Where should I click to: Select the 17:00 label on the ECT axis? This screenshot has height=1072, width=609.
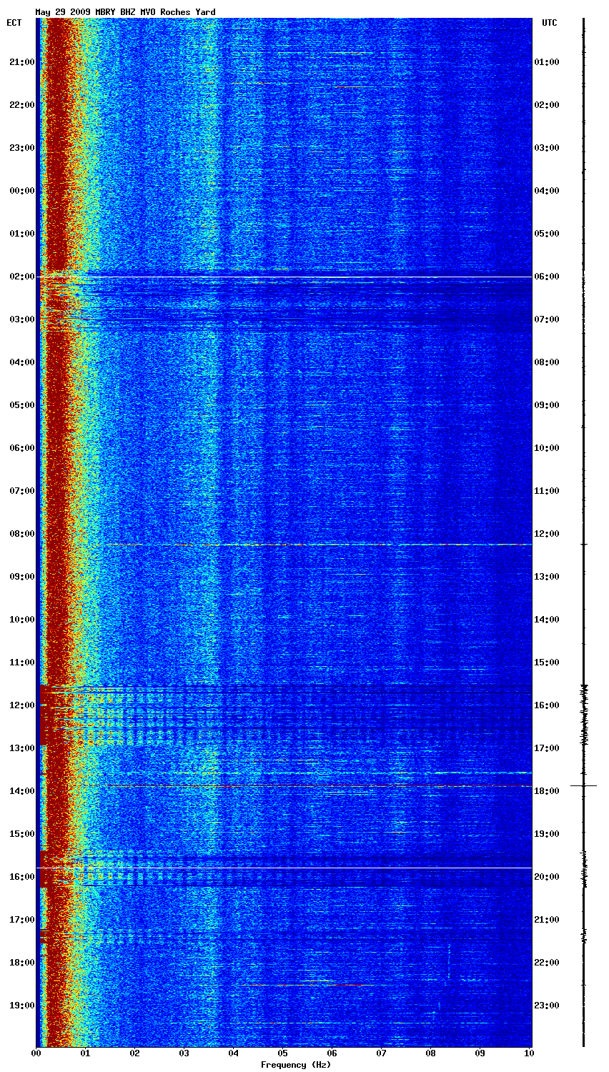[x=21, y=920]
